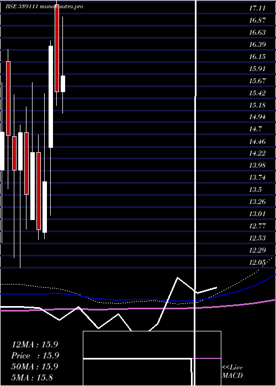Click the 13.74 price axis label
The height and width of the screenshot is (386, 276).
tap(257, 178)
